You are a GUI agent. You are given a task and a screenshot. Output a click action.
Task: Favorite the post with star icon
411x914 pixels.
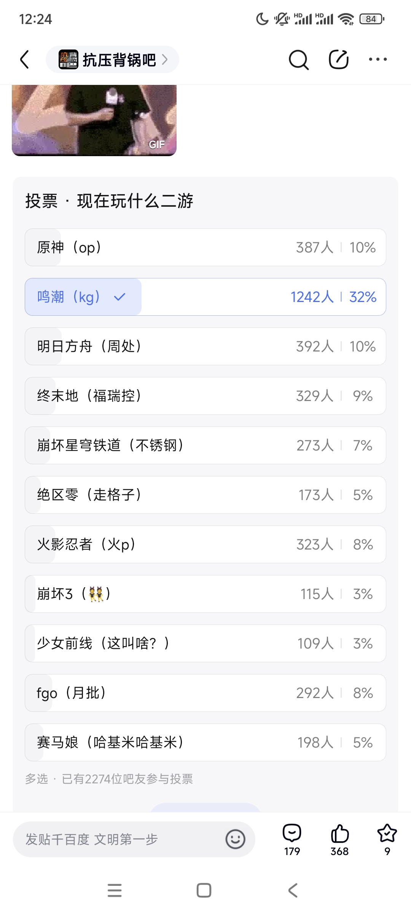click(x=387, y=834)
